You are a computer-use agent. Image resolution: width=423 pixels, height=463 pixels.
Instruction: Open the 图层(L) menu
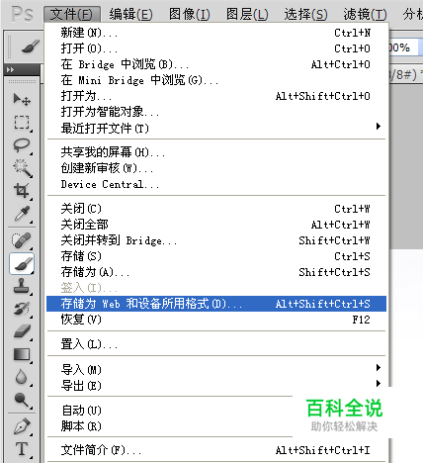click(247, 14)
